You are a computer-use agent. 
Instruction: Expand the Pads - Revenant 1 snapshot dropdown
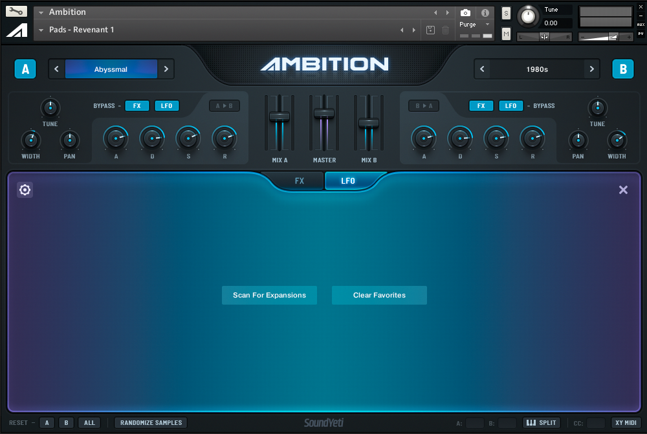41,30
